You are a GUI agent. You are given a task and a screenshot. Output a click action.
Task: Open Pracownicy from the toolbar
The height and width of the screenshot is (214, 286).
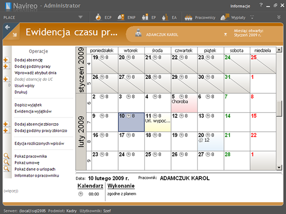tap(201, 18)
